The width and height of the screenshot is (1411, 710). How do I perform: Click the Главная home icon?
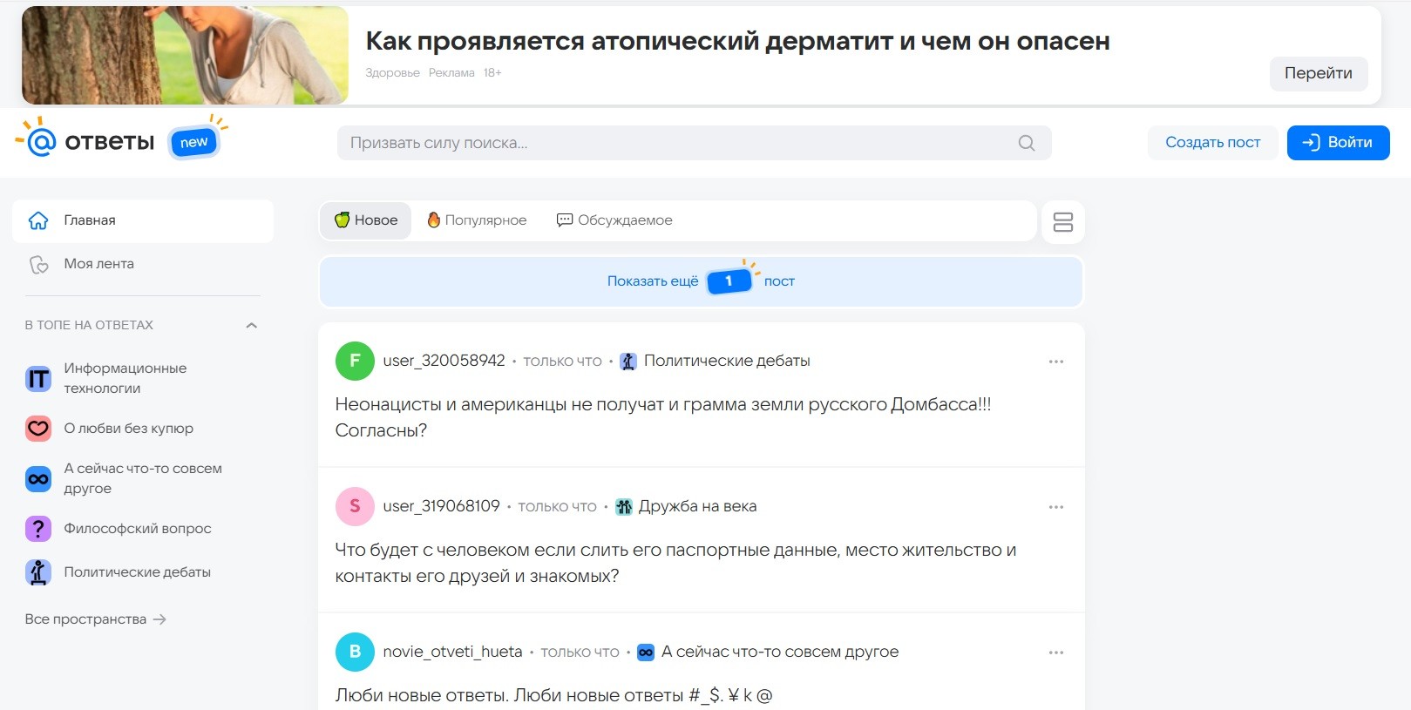pos(38,220)
